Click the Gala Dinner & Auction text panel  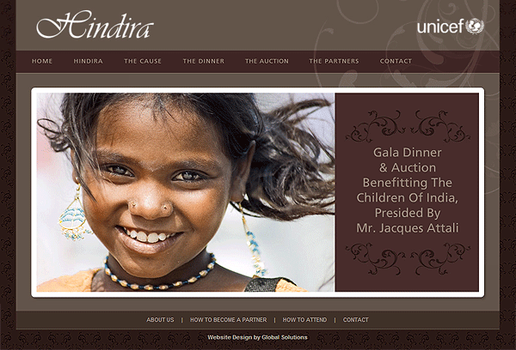pos(407,192)
